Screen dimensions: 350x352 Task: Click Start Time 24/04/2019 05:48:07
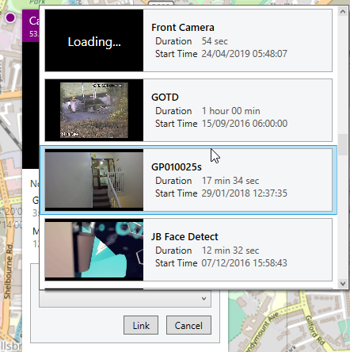point(221,54)
